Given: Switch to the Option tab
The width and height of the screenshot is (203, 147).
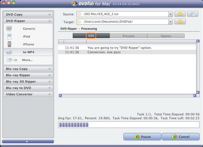Looking at the screenshot, I should click(x=166, y=36).
